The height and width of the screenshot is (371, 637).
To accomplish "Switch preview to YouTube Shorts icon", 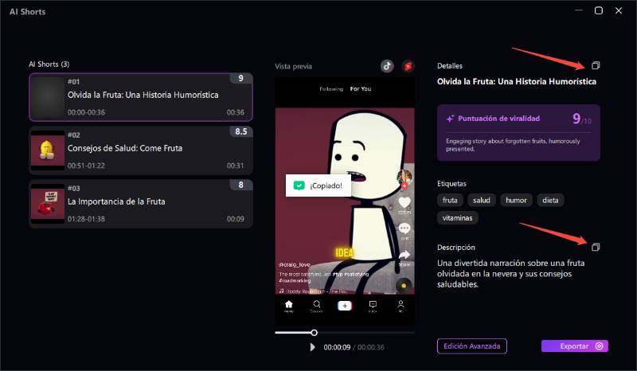I will point(408,66).
